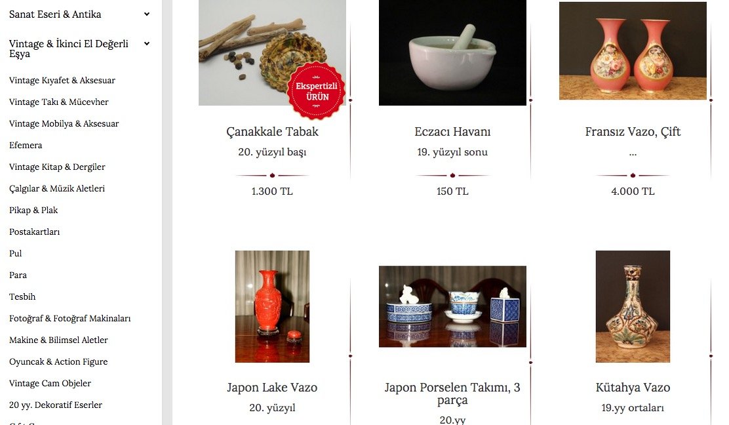Open the Japon Porselen Takımı thumbnail
The image size is (729, 425).
point(452,306)
